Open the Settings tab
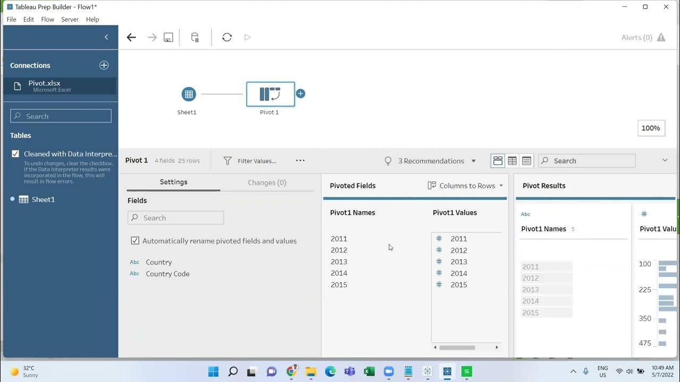680x382 pixels. click(x=174, y=182)
